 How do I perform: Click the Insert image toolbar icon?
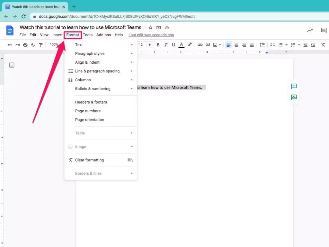pyautogui.click(x=215, y=45)
